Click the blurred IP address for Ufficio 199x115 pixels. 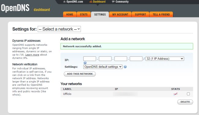125,94
